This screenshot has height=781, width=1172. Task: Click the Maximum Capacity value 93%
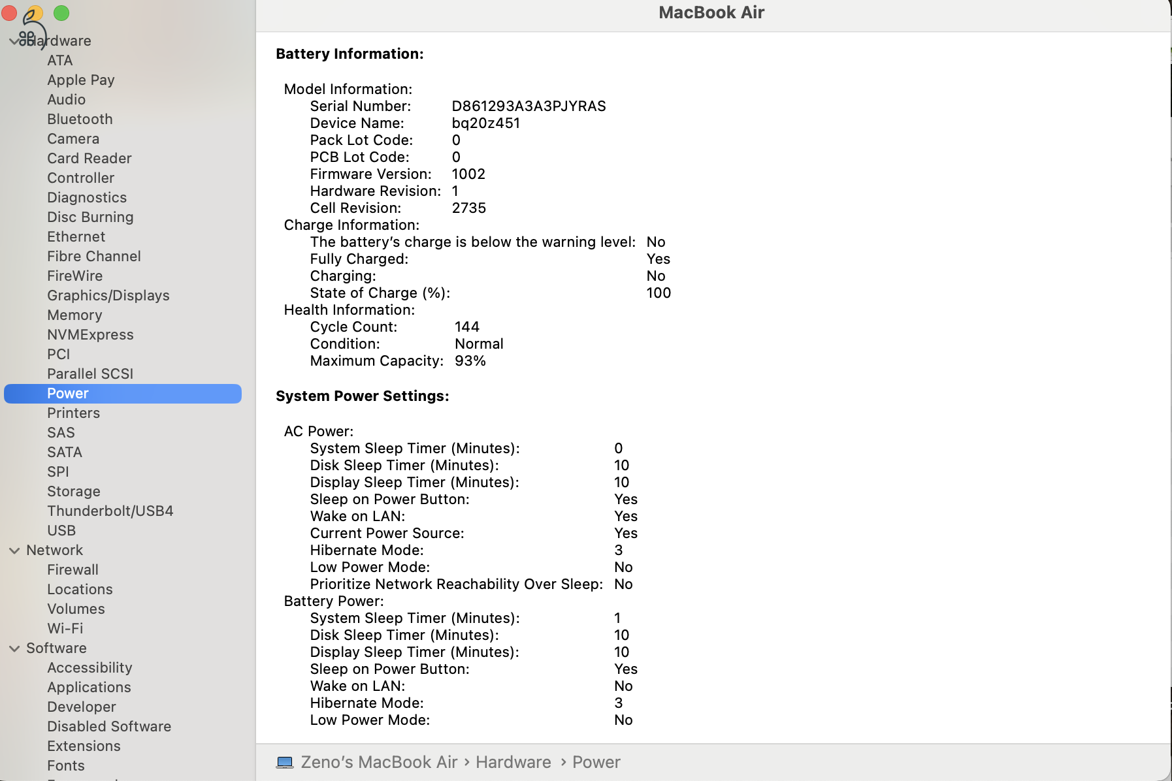coord(470,360)
